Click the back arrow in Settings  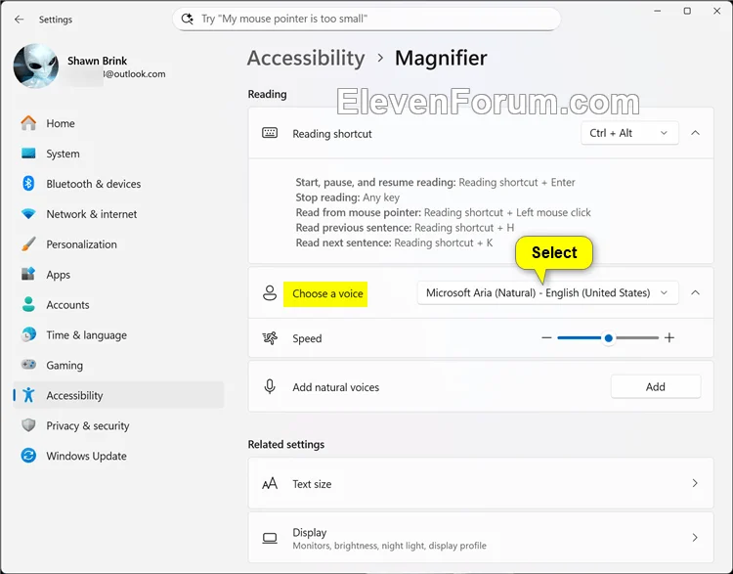click(19, 20)
